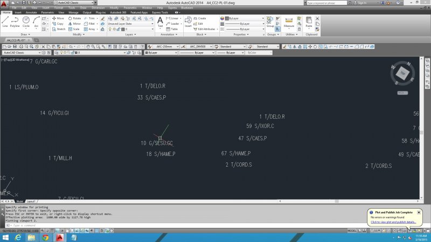This screenshot has width=431, height=242.
Task: Click link to view plot and publish details
Action: click(x=393, y=222)
